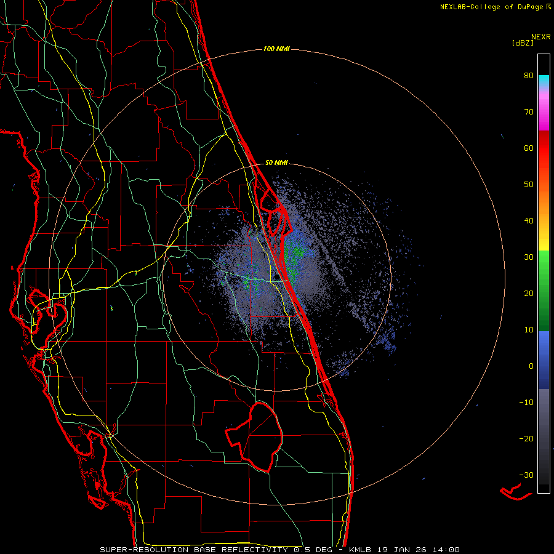Click the 50 NMI range ring label

point(276,163)
